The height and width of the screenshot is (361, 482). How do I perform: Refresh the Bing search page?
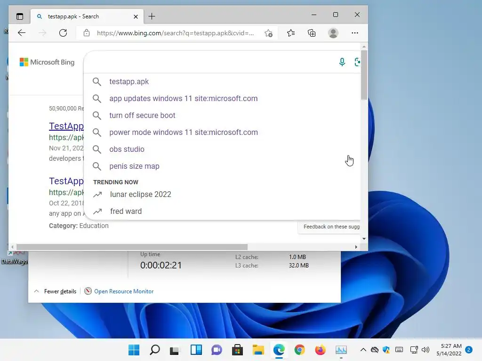63,33
